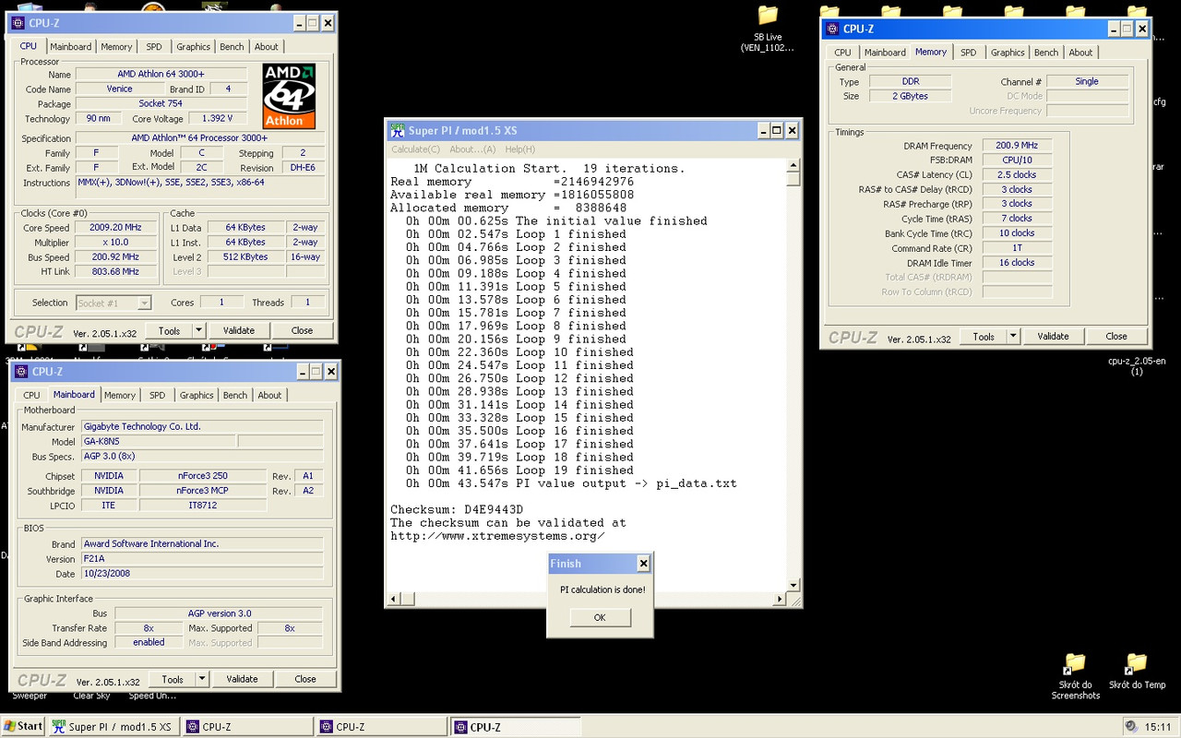Open SPD tab in CPU-Z Memory window
This screenshot has height=738, width=1181.
(968, 53)
